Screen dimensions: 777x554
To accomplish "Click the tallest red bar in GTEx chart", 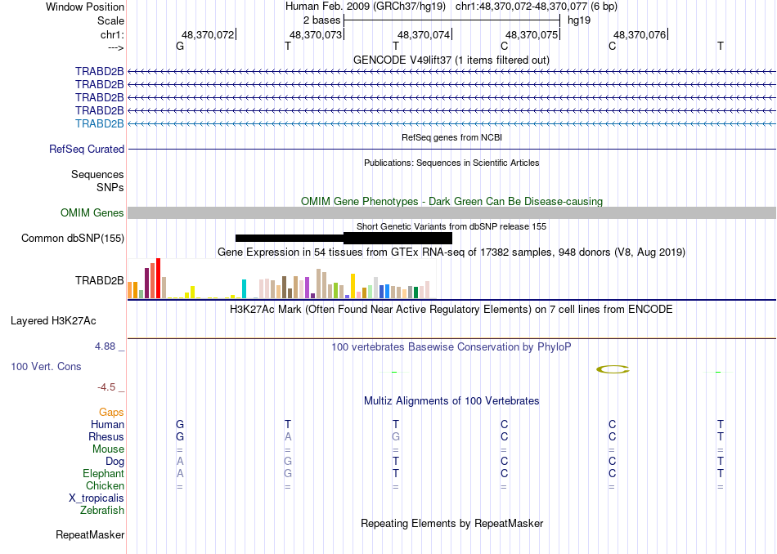I will tap(158, 279).
